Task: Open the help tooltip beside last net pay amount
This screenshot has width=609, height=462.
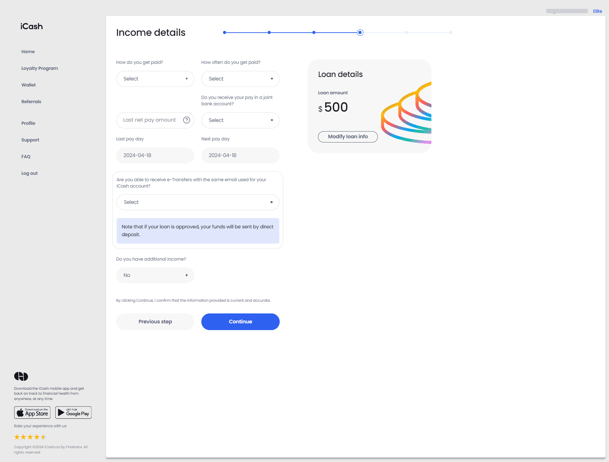Action: pos(186,120)
